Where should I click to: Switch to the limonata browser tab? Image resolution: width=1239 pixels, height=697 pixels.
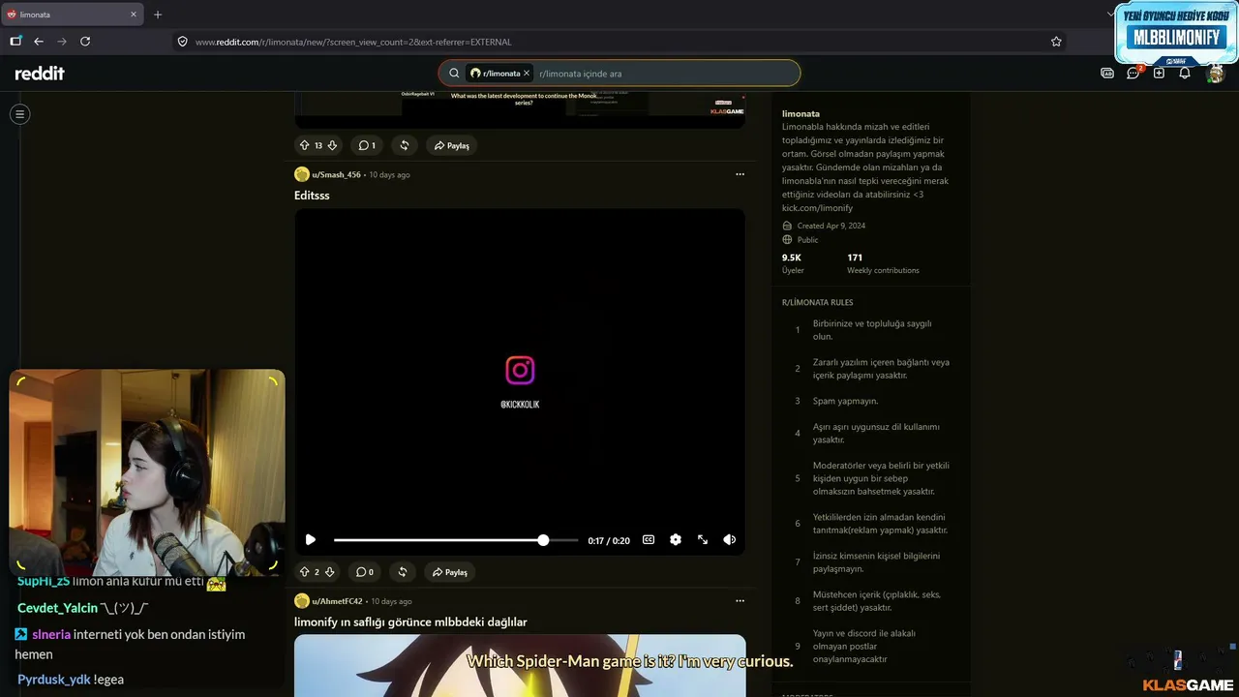[x=73, y=15]
